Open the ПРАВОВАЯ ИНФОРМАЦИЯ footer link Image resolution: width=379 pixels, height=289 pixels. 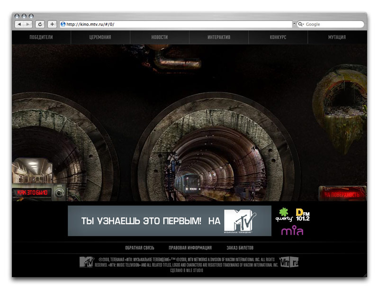tap(190, 248)
